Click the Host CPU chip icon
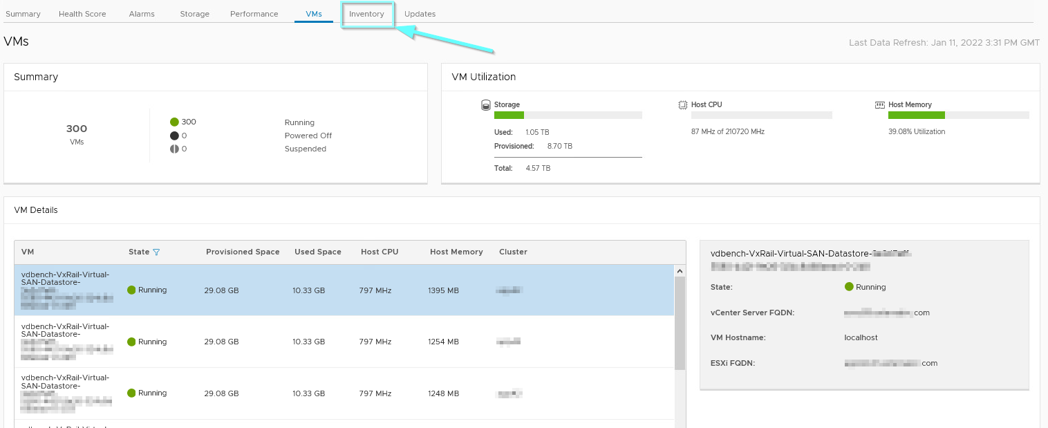The image size is (1048, 428). coord(683,105)
